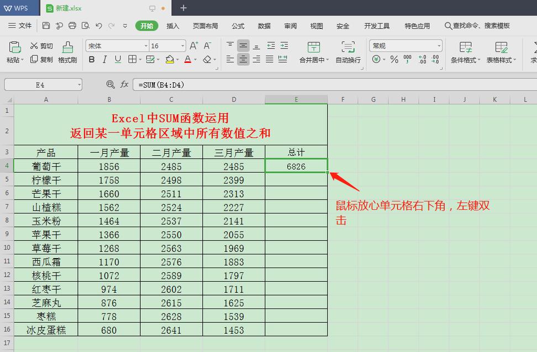Select column header E

tap(296, 99)
